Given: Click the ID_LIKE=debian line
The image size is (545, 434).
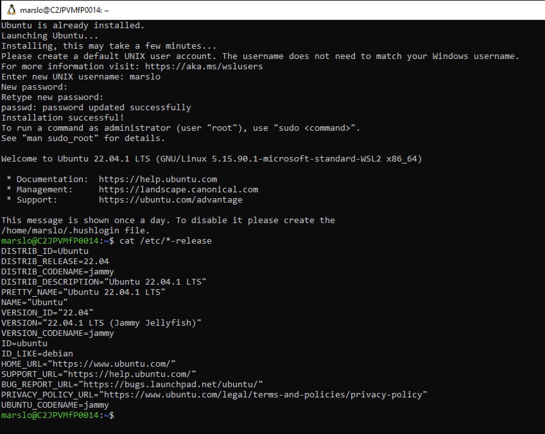Looking at the screenshot, I should [37, 354].
